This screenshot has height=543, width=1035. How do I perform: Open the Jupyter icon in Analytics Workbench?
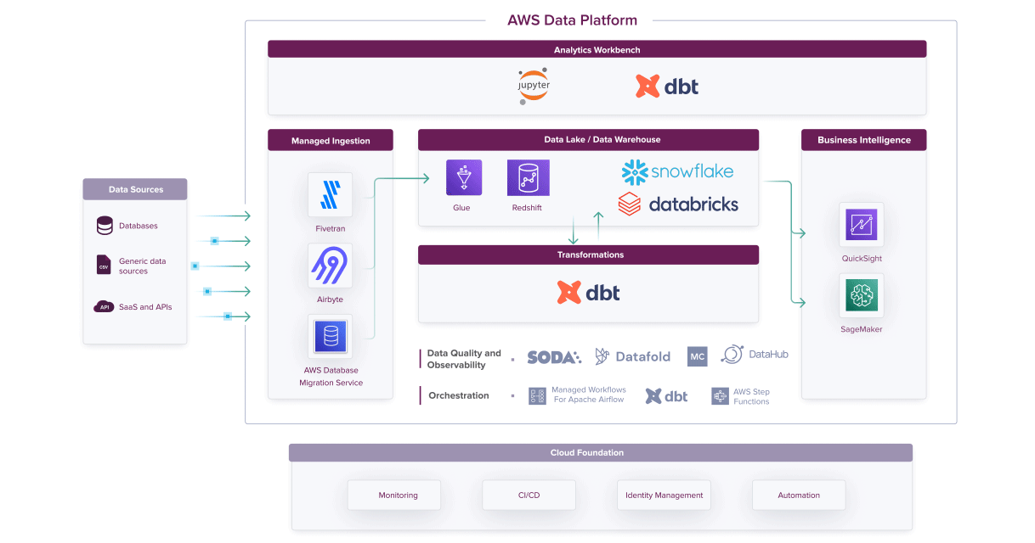(532, 85)
